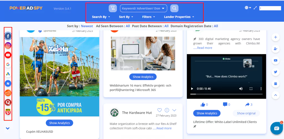This screenshot has width=284, height=139.
Task: Open the Keyword/Advertiser/Domain dropdown
Action: (143, 8)
